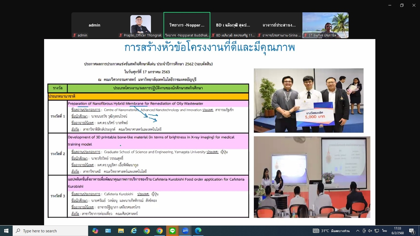This screenshot has width=420, height=236.
Task: Click the Thai slide title heading
Action: 209,48
